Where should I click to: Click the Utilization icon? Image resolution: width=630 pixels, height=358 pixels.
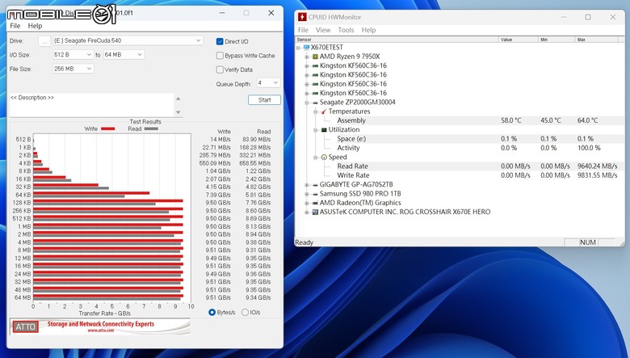[324, 130]
